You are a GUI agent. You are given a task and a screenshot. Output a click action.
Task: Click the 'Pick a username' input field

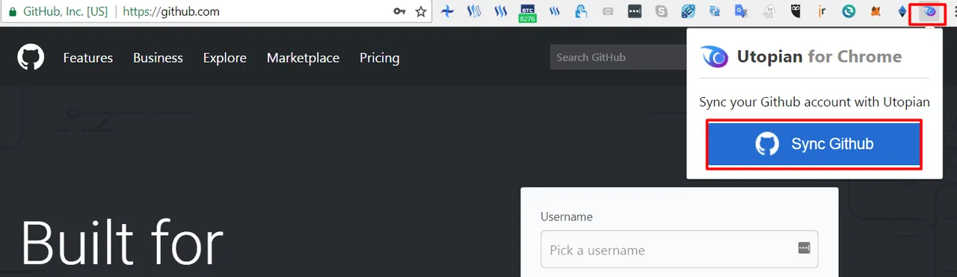[680, 249]
